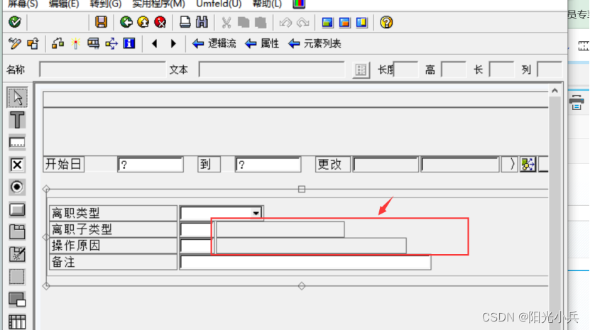Click the orange-blue layout window icon
This screenshot has width=590, height=330.
point(344,23)
